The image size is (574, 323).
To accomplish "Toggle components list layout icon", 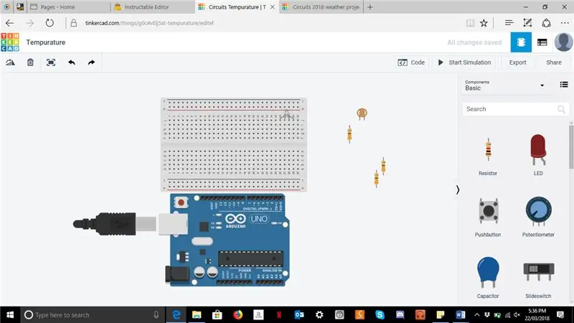I will 564,85.
